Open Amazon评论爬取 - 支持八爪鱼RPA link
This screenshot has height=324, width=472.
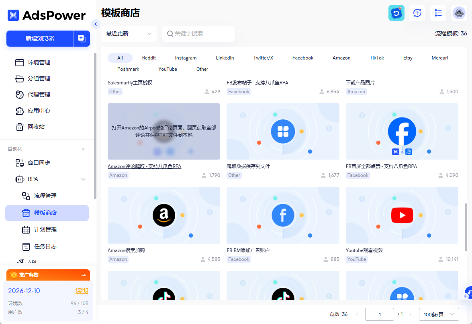point(145,166)
